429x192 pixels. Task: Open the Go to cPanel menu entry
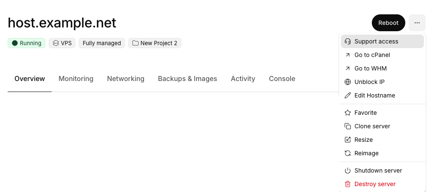click(x=372, y=55)
